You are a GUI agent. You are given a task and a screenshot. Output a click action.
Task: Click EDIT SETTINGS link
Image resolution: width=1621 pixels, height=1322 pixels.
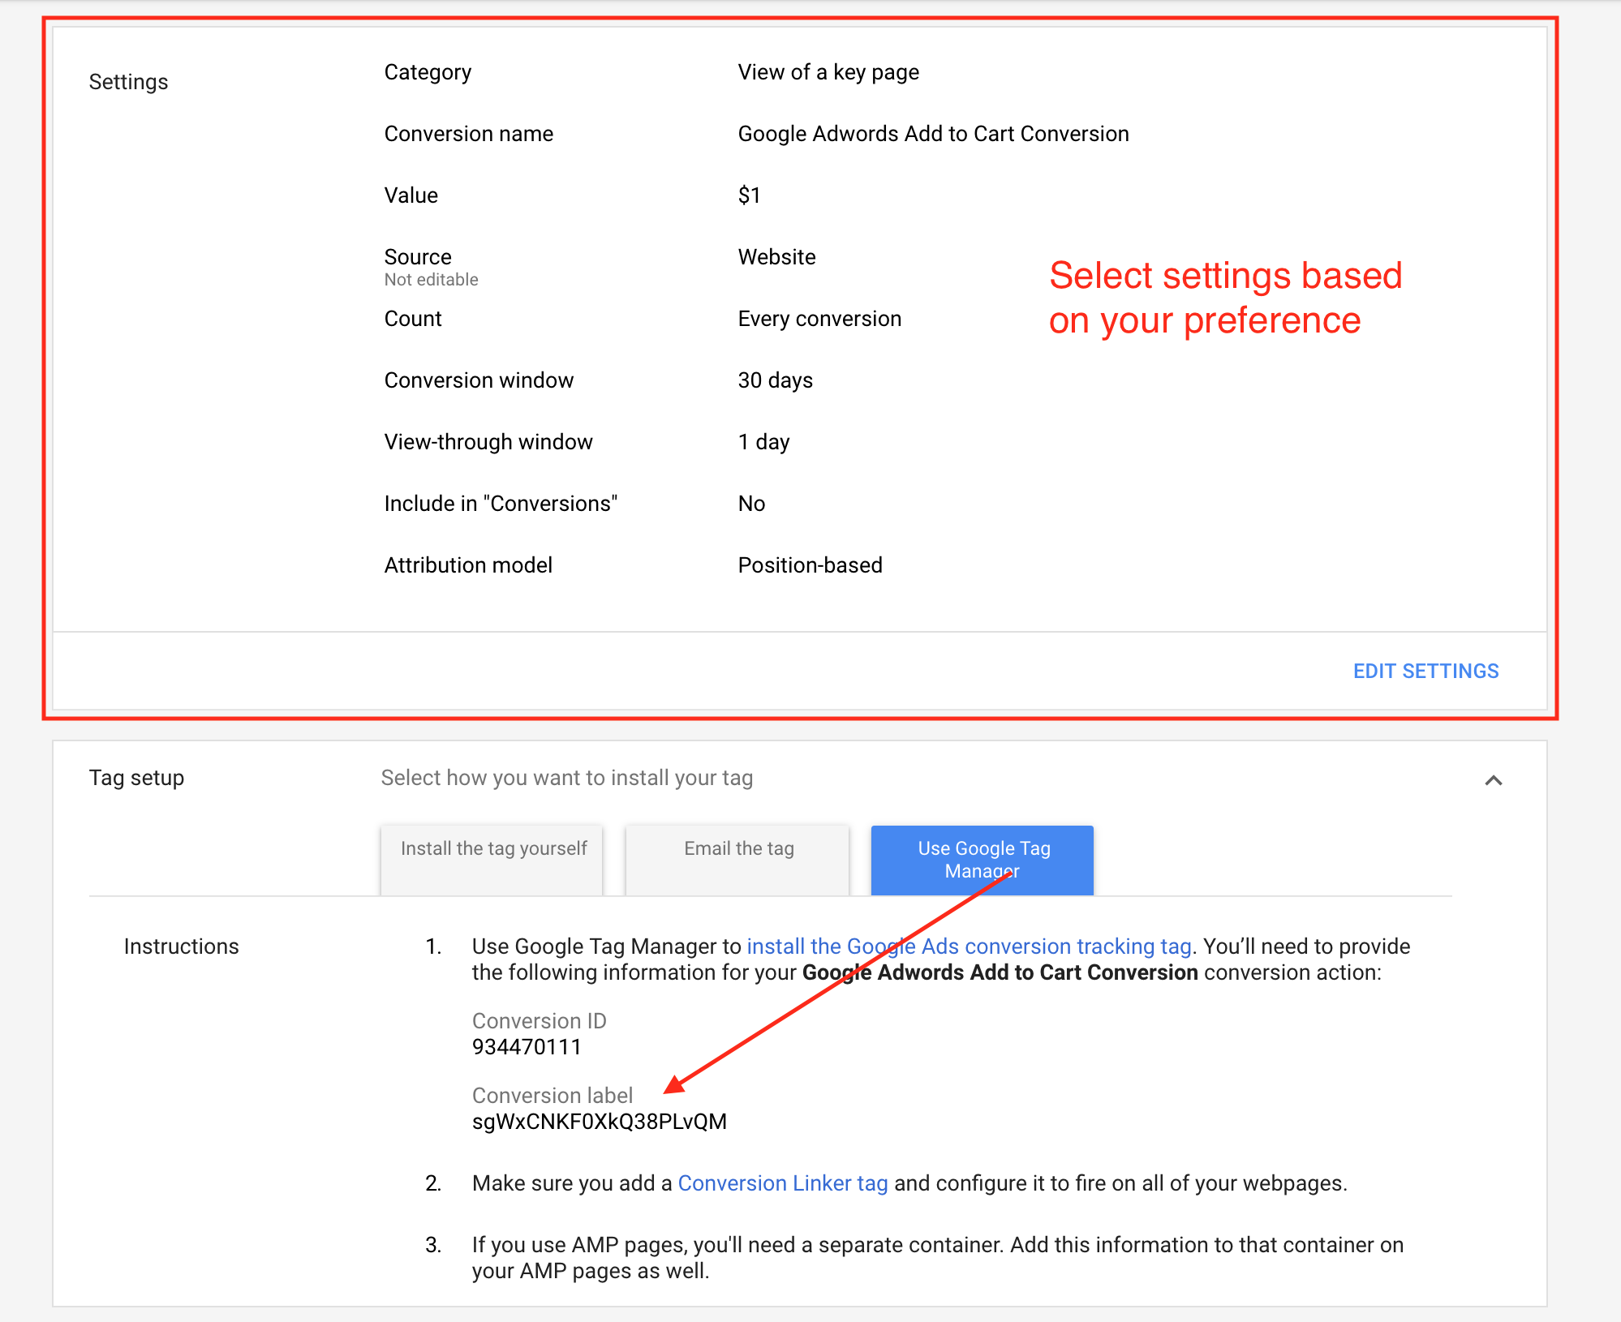(1425, 671)
